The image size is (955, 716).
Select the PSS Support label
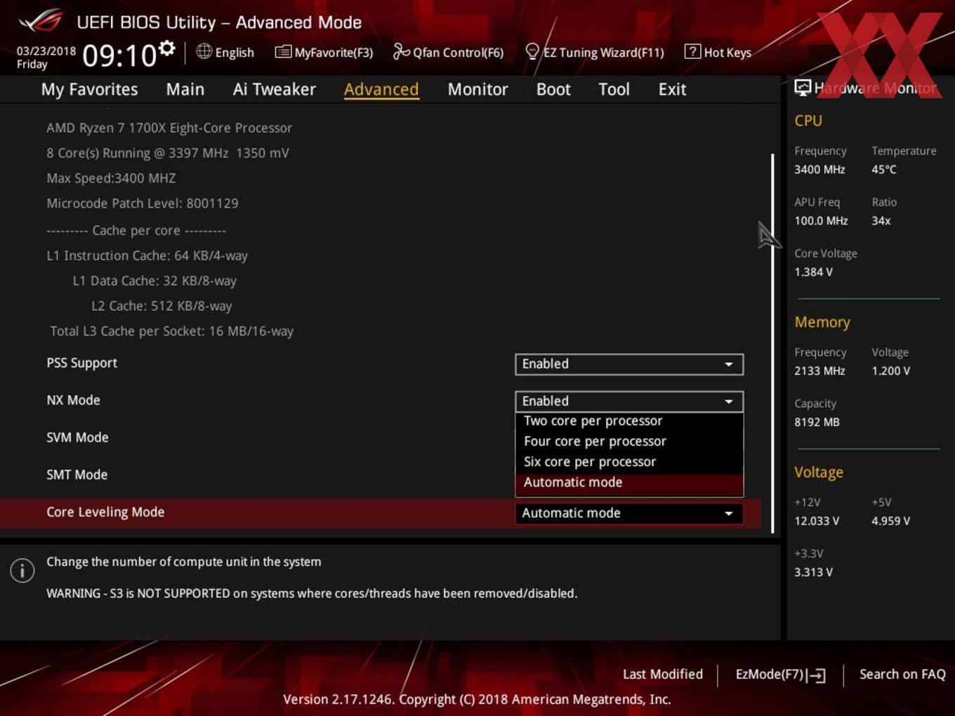pyautogui.click(x=81, y=363)
